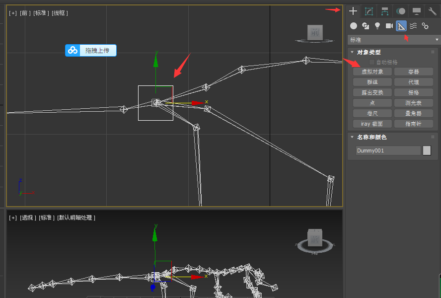Select the Helpers panel icon

[401, 26]
